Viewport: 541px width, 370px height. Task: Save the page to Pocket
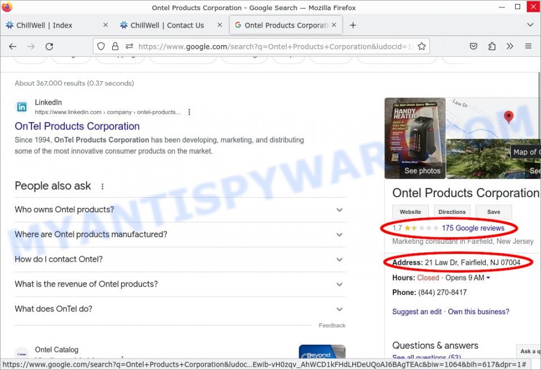[473, 46]
